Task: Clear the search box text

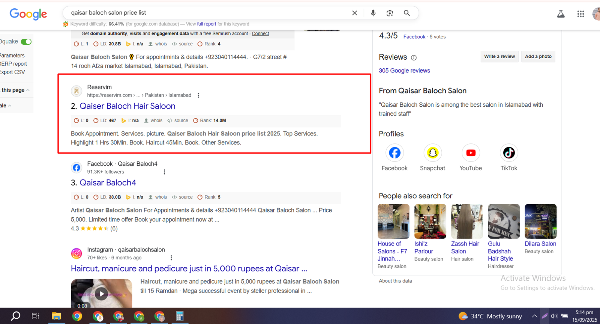Action: 354,13
